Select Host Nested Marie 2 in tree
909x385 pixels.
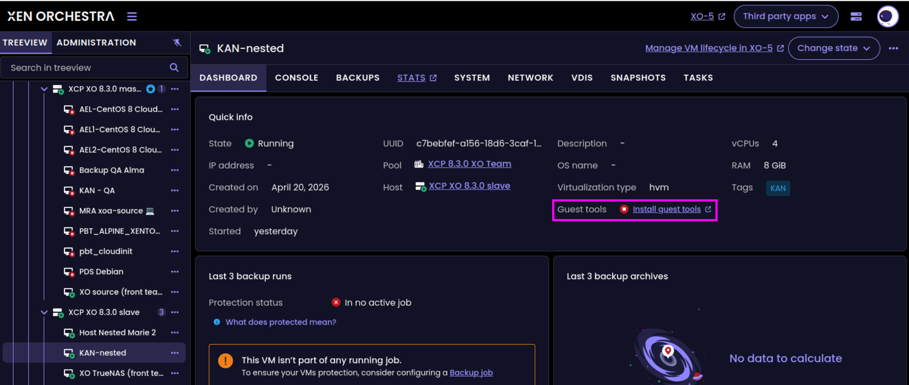tap(118, 333)
